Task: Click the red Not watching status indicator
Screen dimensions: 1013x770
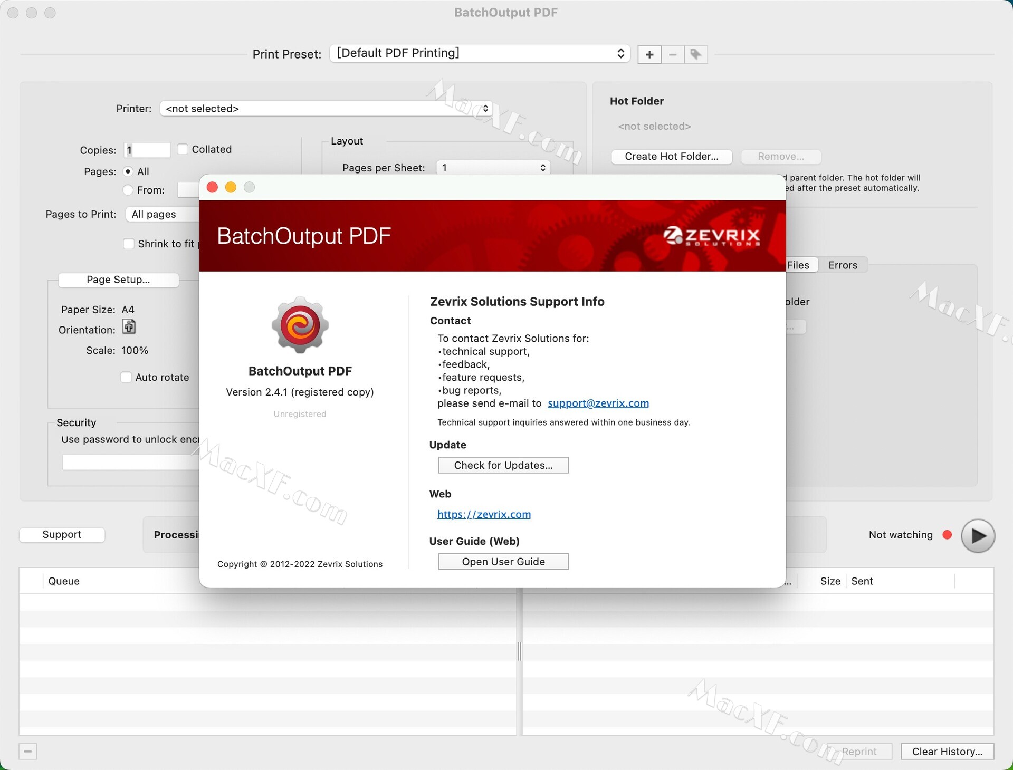Action: coord(947,535)
